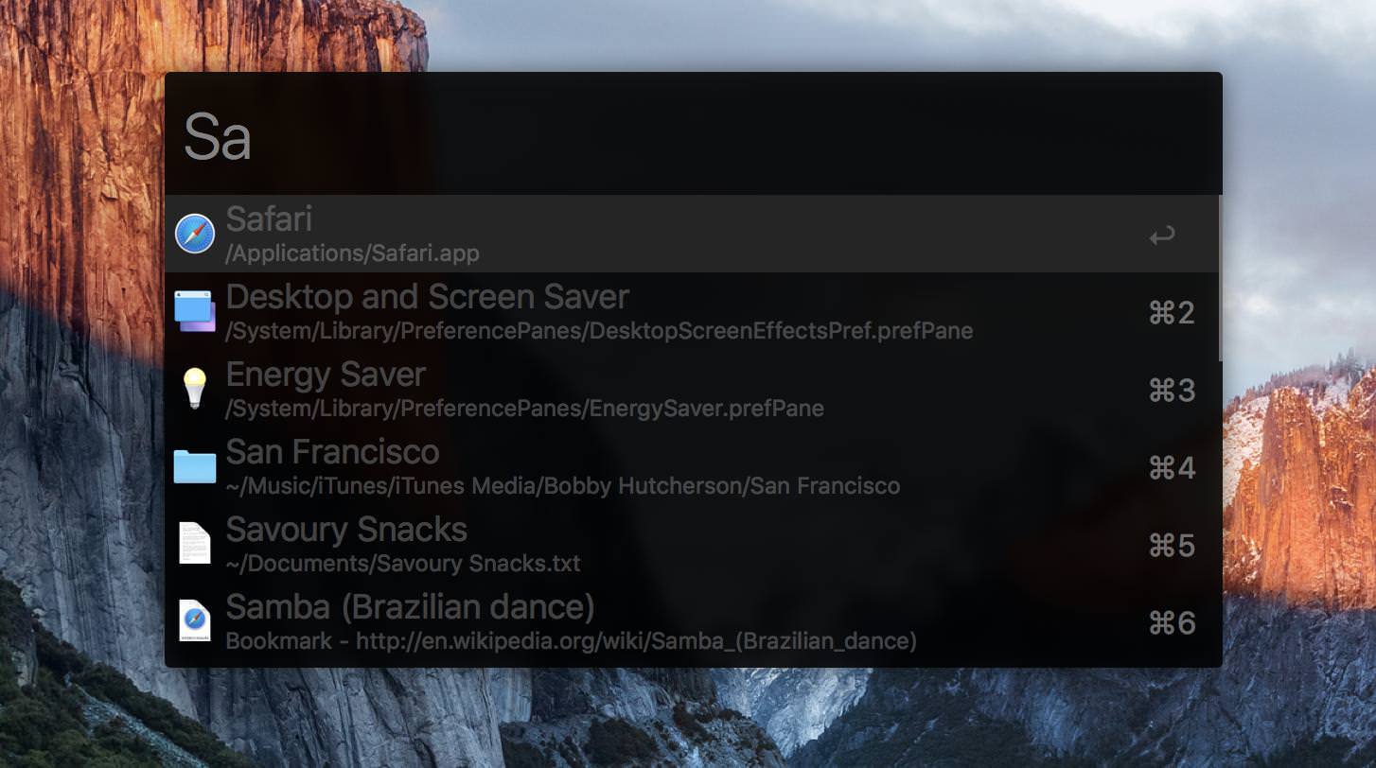Click the ⌘2 shortcut indicator

click(1172, 312)
